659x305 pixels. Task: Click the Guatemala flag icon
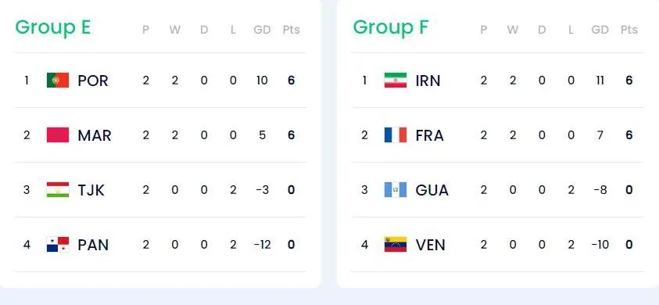pyautogui.click(x=396, y=190)
